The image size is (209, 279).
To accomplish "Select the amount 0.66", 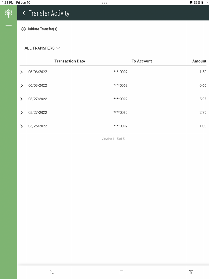I will click(x=203, y=85).
